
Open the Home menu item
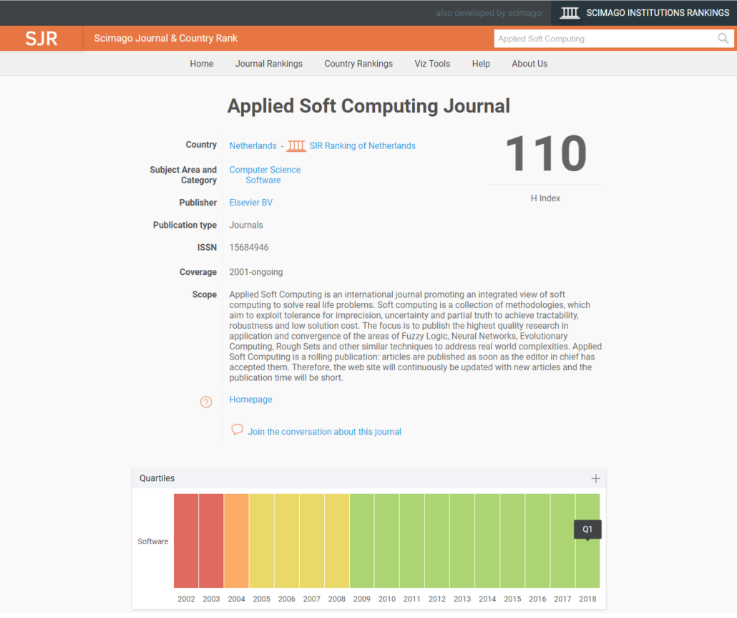tap(202, 64)
